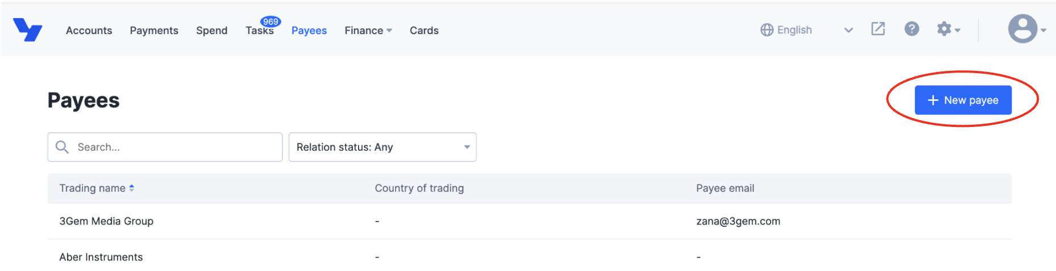Screen dimensions: 1056x271
Task: Expand the English language chevron
Action: click(x=848, y=30)
